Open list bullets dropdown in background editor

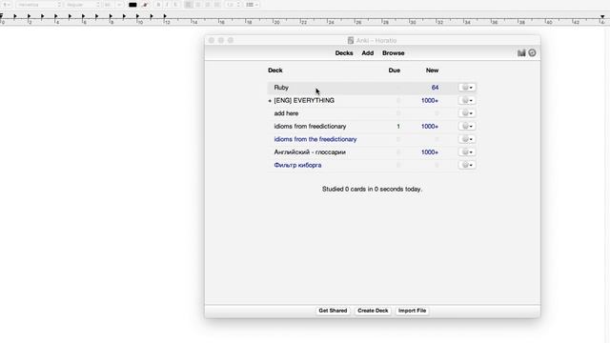252,5
